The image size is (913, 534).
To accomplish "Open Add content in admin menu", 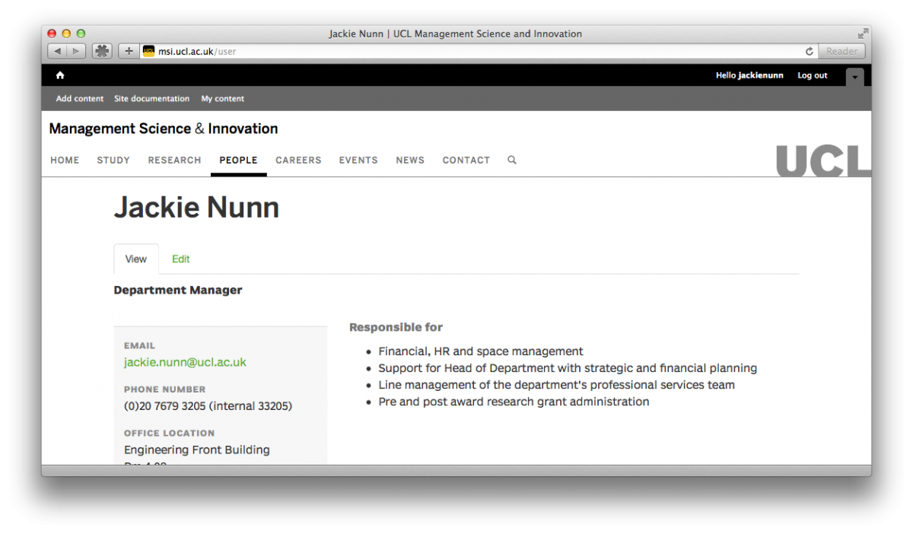I will (x=80, y=98).
